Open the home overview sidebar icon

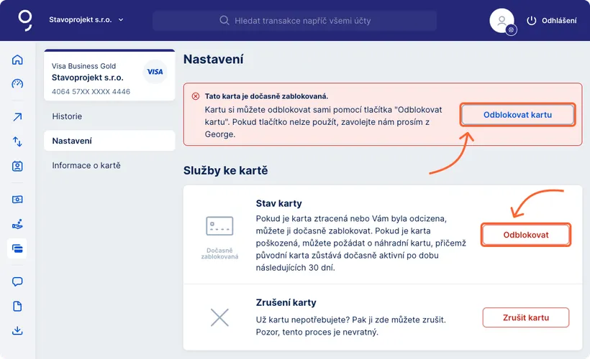[17, 60]
